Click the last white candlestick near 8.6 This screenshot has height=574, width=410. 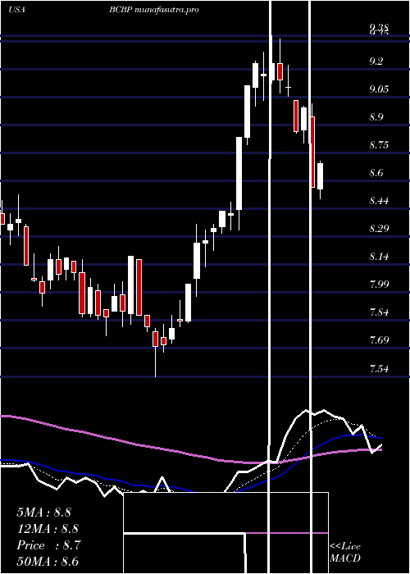tap(321, 176)
